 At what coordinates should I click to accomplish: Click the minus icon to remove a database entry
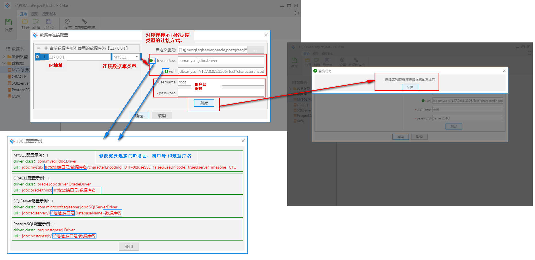coord(39,48)
